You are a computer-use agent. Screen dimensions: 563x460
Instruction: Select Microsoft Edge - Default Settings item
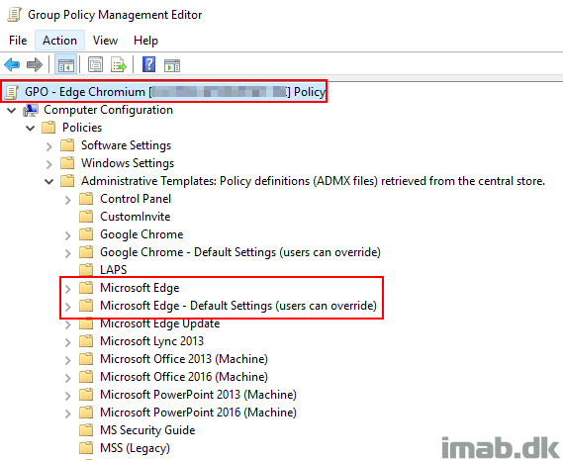pos(238,306)
